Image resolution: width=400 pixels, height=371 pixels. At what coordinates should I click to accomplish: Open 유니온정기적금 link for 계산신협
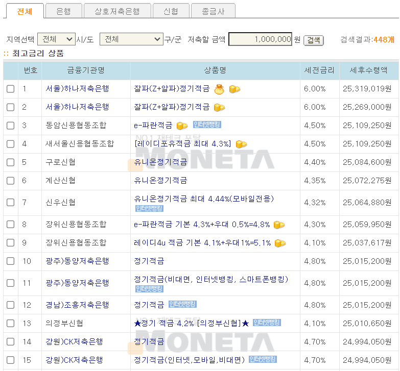(x=161, y=181)
